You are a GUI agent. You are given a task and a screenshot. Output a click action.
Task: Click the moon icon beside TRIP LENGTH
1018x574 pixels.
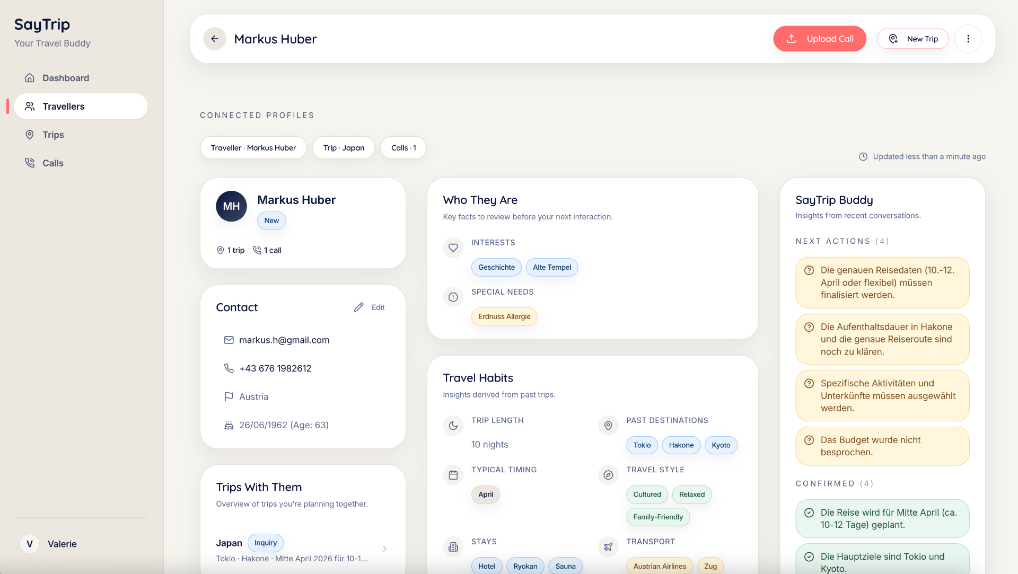pyautogui.click(x=453, y=426)
